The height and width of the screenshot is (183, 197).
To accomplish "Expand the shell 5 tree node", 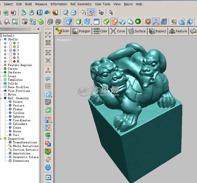I will [x=5, y=58].
